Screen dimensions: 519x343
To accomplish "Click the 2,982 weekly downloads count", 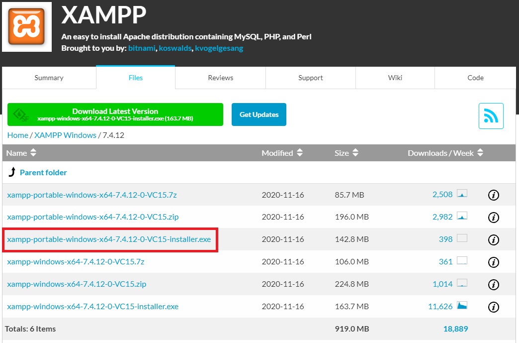I will click(x=442, y=217).
